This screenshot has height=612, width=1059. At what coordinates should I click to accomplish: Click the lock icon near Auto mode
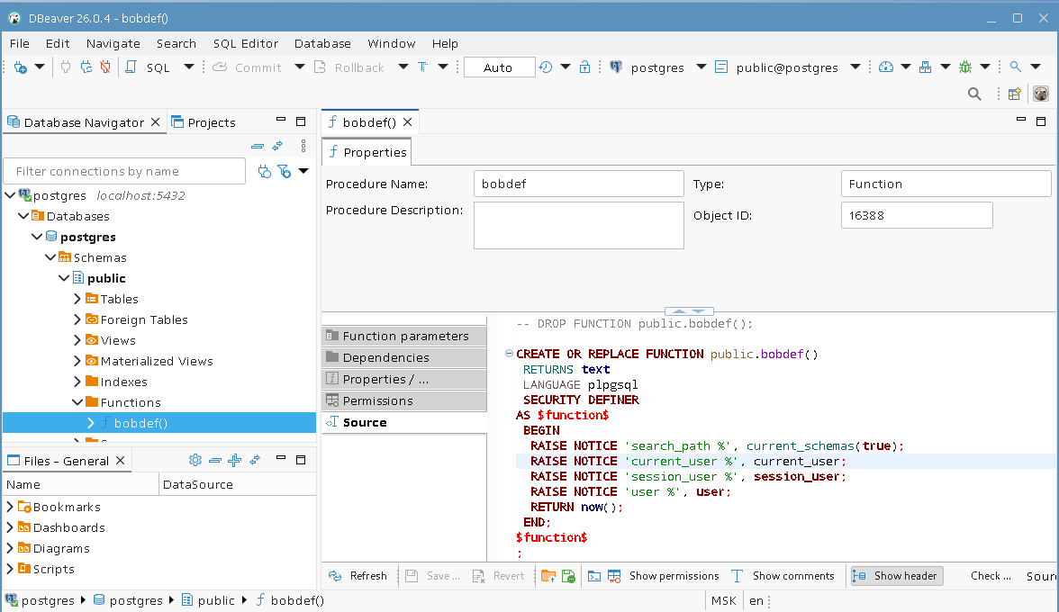[x=585, y=67]
